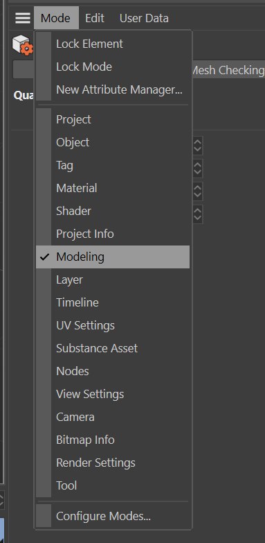Click the first value stepper arrows
The width and height of the screenshot is (265, 543).
198,146
